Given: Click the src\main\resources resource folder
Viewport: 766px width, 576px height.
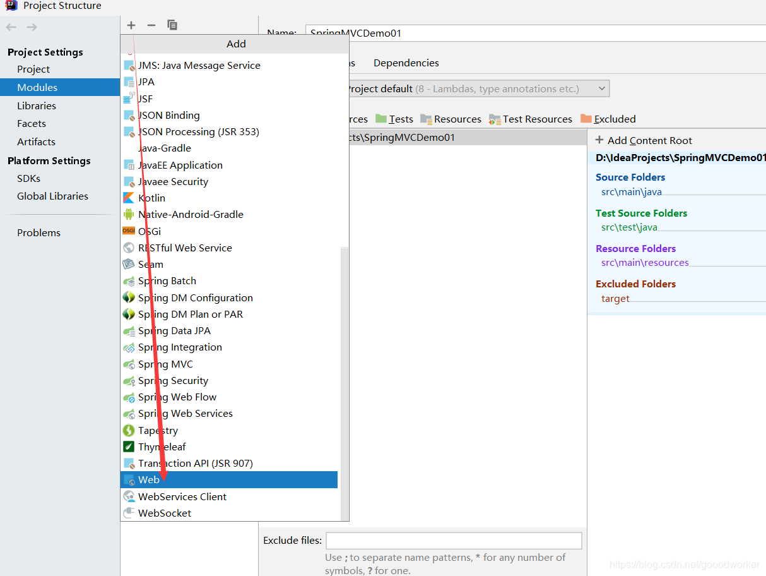Looking at the screenshot, I should [x=645, y=262].
